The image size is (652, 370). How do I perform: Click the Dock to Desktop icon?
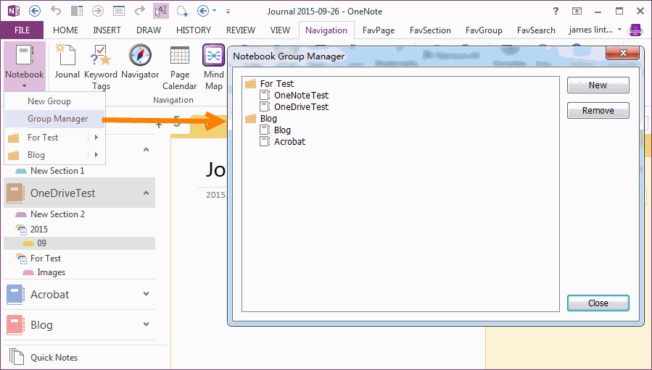[x=76, y=11]
